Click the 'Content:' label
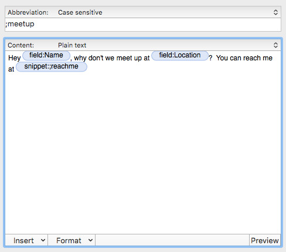 coord(21,45)
